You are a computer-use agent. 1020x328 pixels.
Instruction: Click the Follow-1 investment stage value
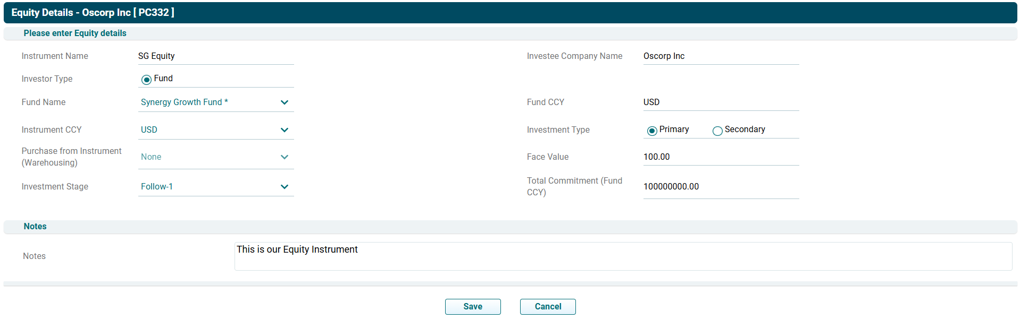click(157, 187)
